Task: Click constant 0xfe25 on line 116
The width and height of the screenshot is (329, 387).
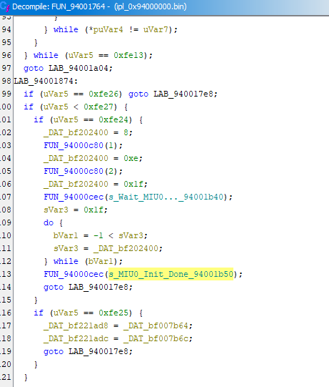Action: (113, 313)
